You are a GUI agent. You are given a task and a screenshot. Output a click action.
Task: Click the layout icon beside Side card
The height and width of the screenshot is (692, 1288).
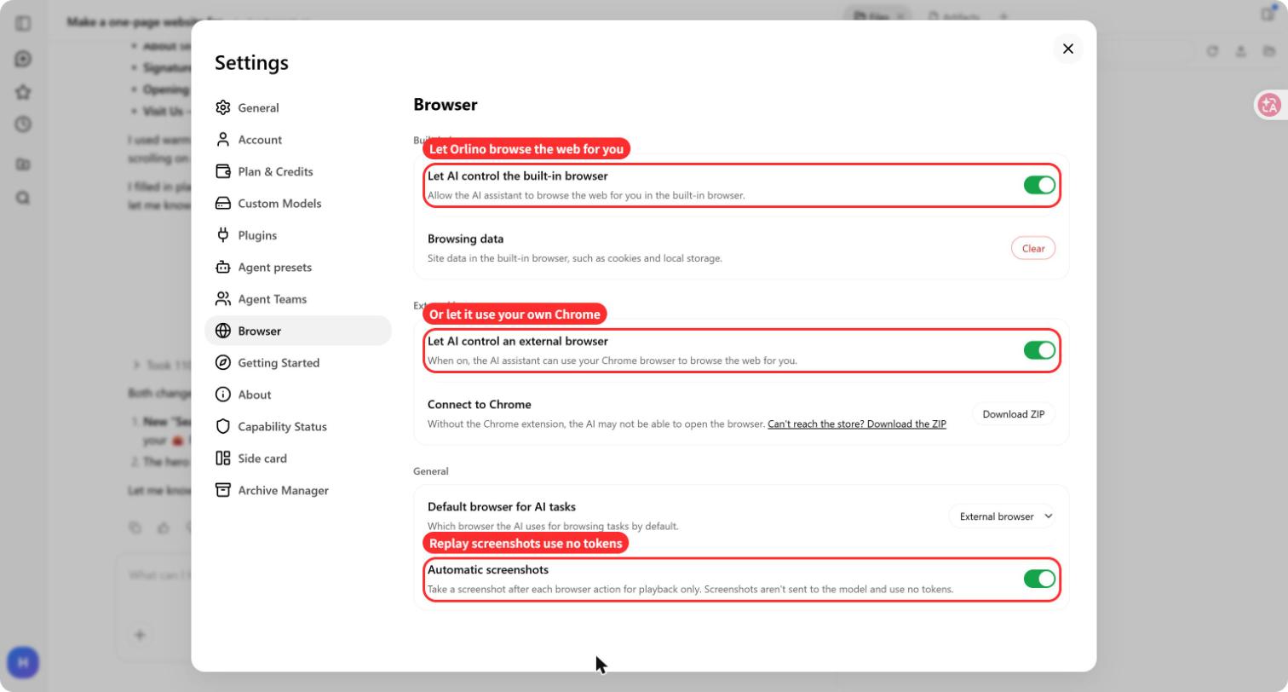(223, 458)
